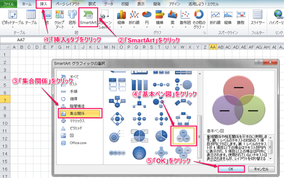Click the Name Box showing AA7
The height and width of the screenshot is (178, 284).
[21, 40]
